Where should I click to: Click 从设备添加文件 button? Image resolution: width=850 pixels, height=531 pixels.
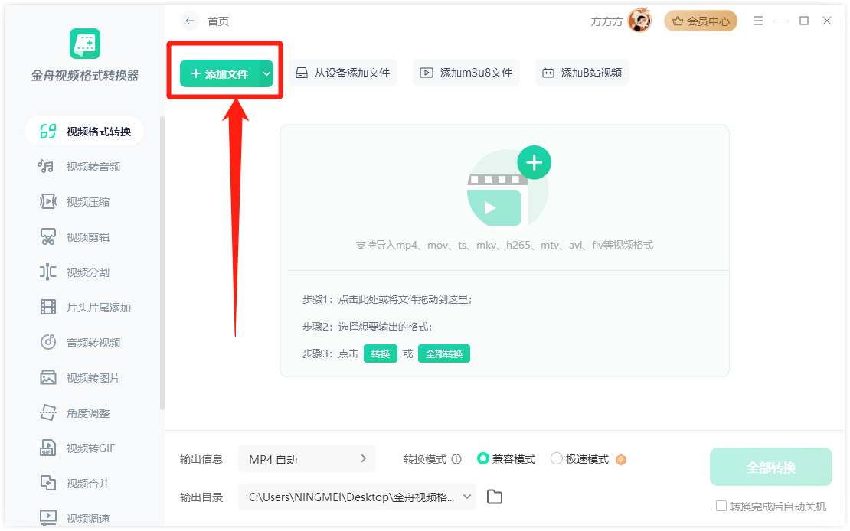click(343, 73)
